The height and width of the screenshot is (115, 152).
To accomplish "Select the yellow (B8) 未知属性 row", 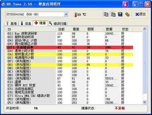I will coord(70,64).
